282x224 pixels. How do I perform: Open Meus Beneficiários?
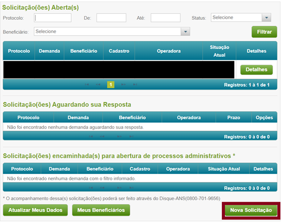point(101,210)
